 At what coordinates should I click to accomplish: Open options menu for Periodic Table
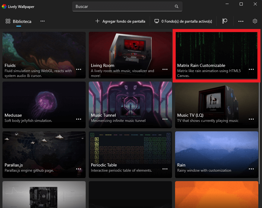(x=165, y=169)
